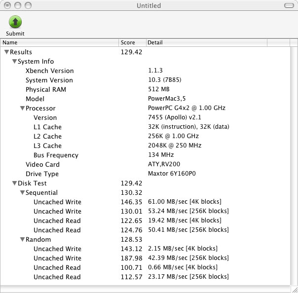
Task: Select the Xbench Version row
Action: [145, 71]
